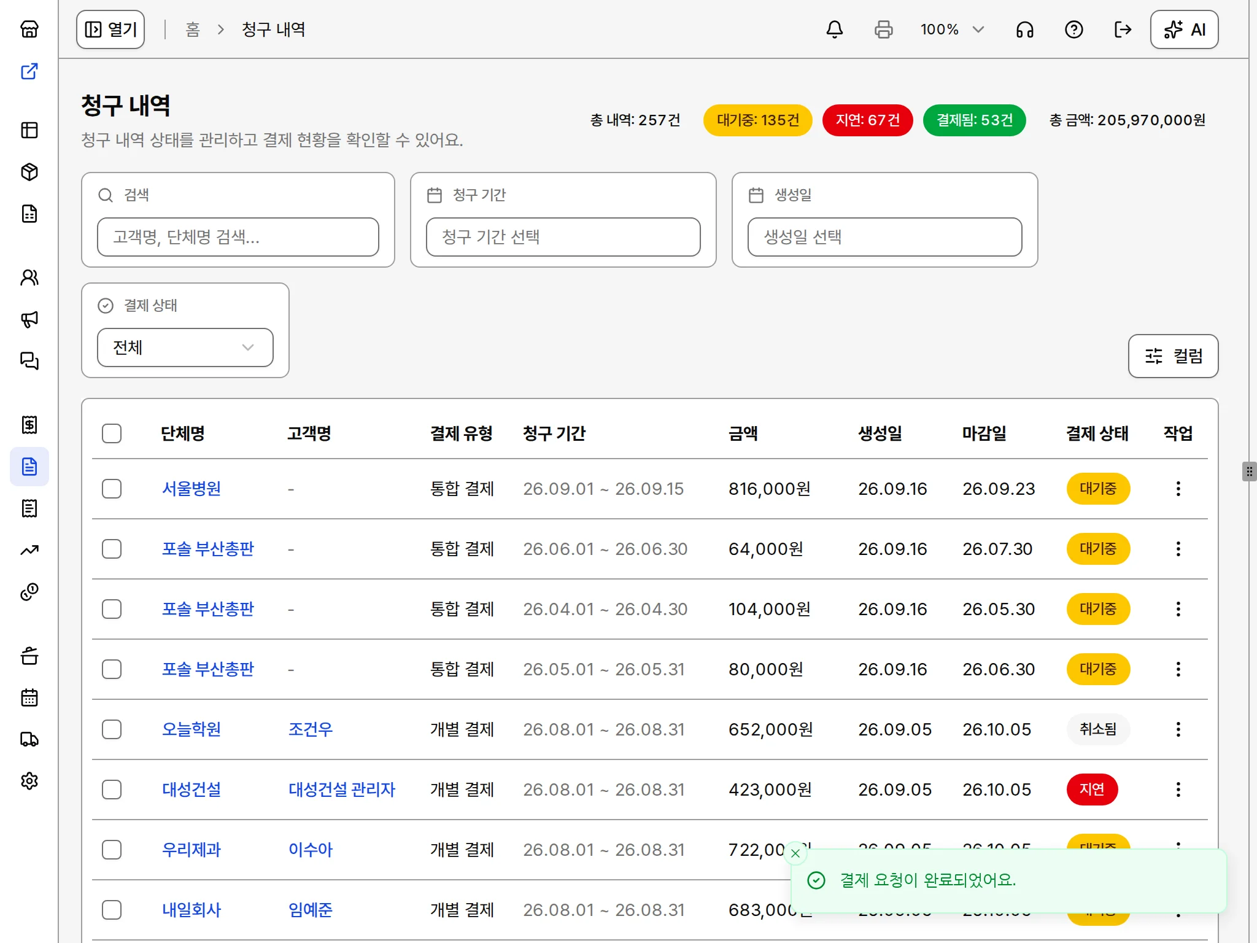
Task: Open the 우리제과 organization link
Action: (x=191, y=850)
